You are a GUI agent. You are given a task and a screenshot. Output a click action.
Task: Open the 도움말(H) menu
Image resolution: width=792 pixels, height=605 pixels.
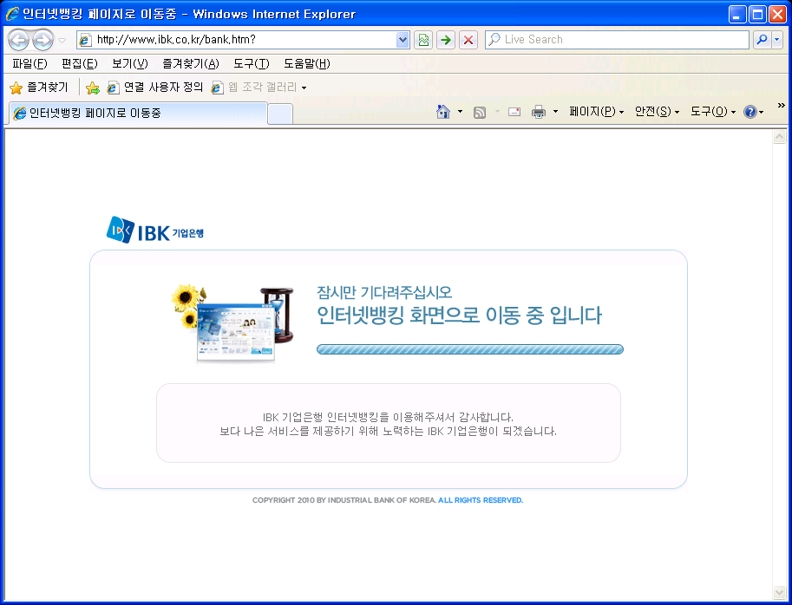[306, 63]
